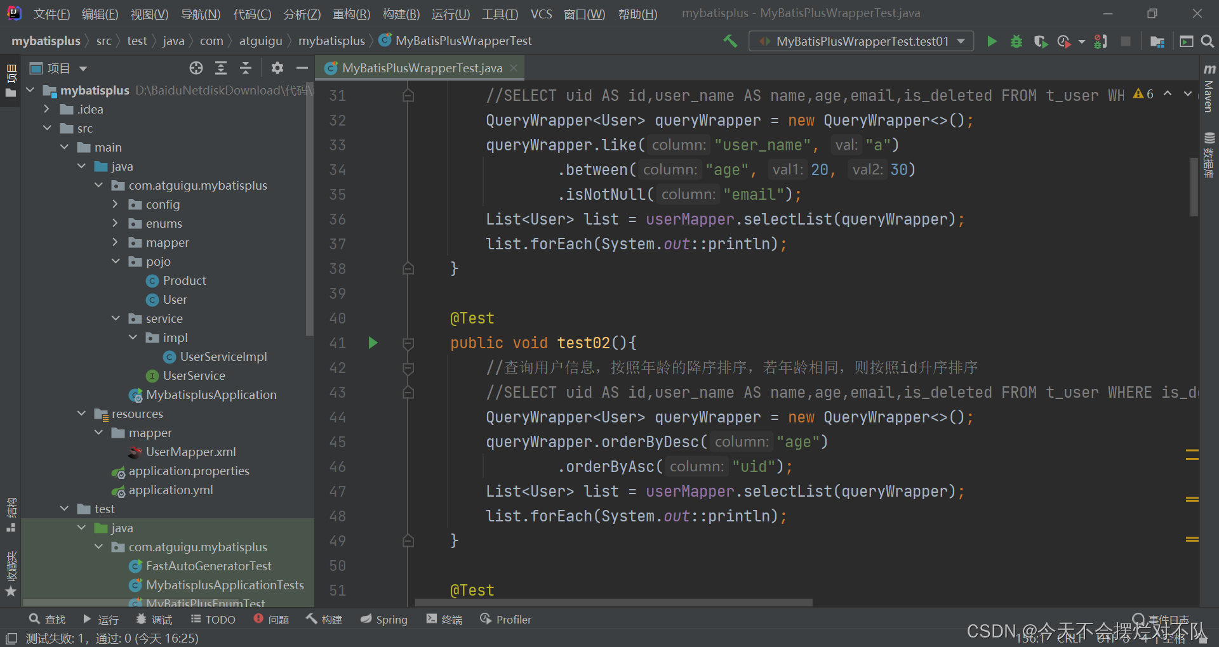Screen dimensions: 1219x647
Task: Collapse the mybatisplus root folder
Action: click(30, 90)
